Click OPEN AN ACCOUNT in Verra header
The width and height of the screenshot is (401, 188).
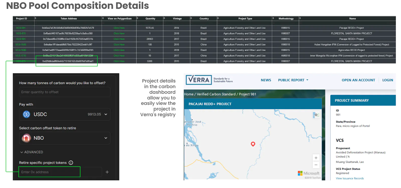click(x=358, y=80)
